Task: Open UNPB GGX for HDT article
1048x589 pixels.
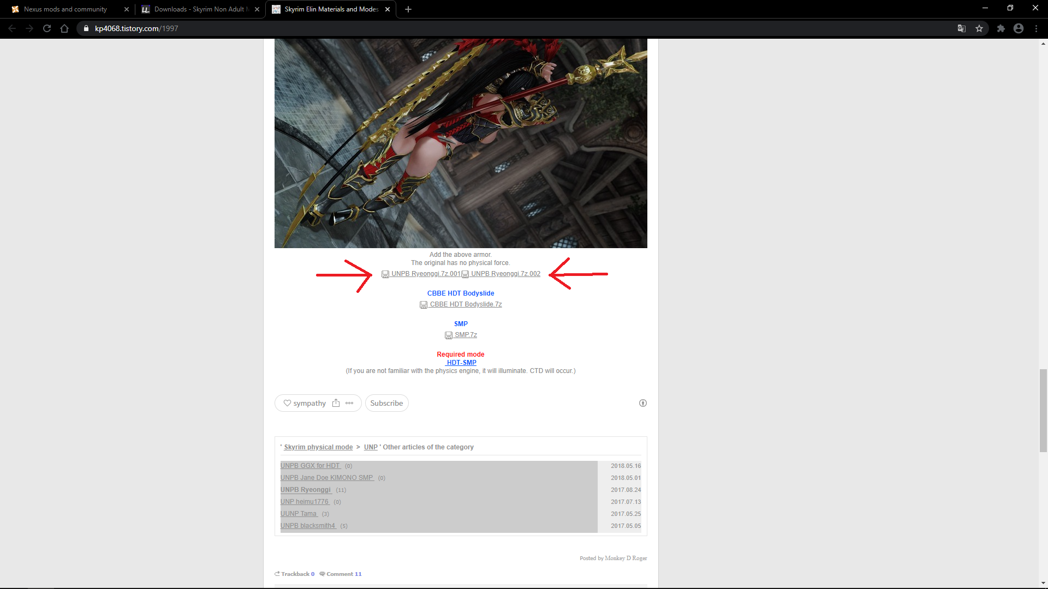Action: pyautogui.click(x=310, y=466)
